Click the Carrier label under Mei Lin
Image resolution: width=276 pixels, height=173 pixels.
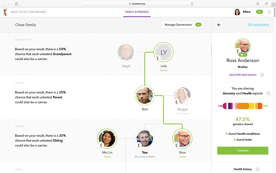[x=107, y=157]
